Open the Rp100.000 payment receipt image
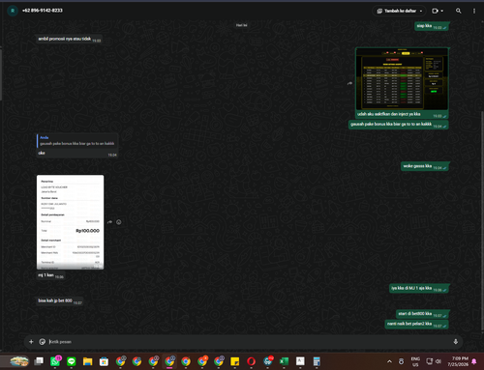 [71, 222]
